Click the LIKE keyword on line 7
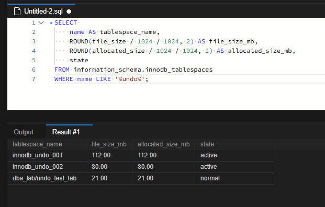This screenshot has height=207, width=325. pos(103,79)
